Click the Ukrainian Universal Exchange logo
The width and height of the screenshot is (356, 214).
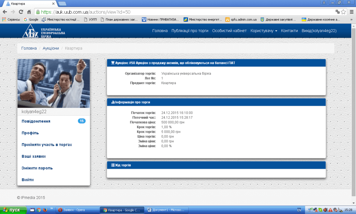pyautogui.click(x=44, y=31)
